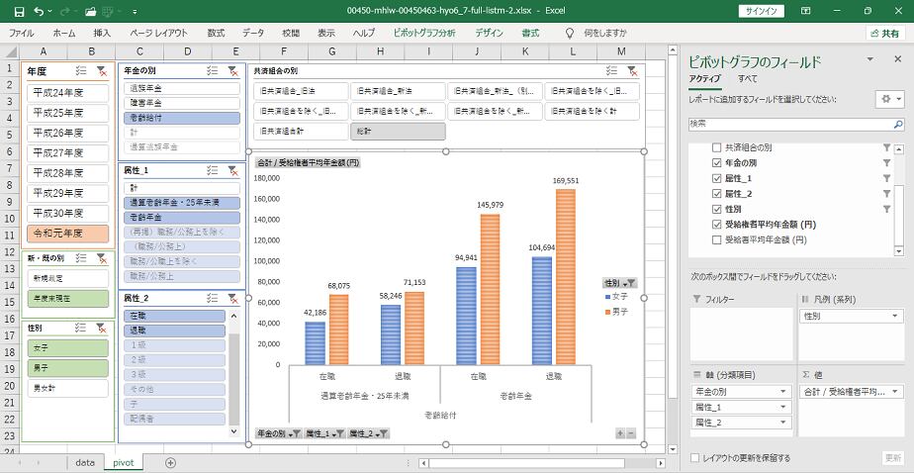Click the サインイン button
Screen dimensions: 914x473
click(760, 11)
